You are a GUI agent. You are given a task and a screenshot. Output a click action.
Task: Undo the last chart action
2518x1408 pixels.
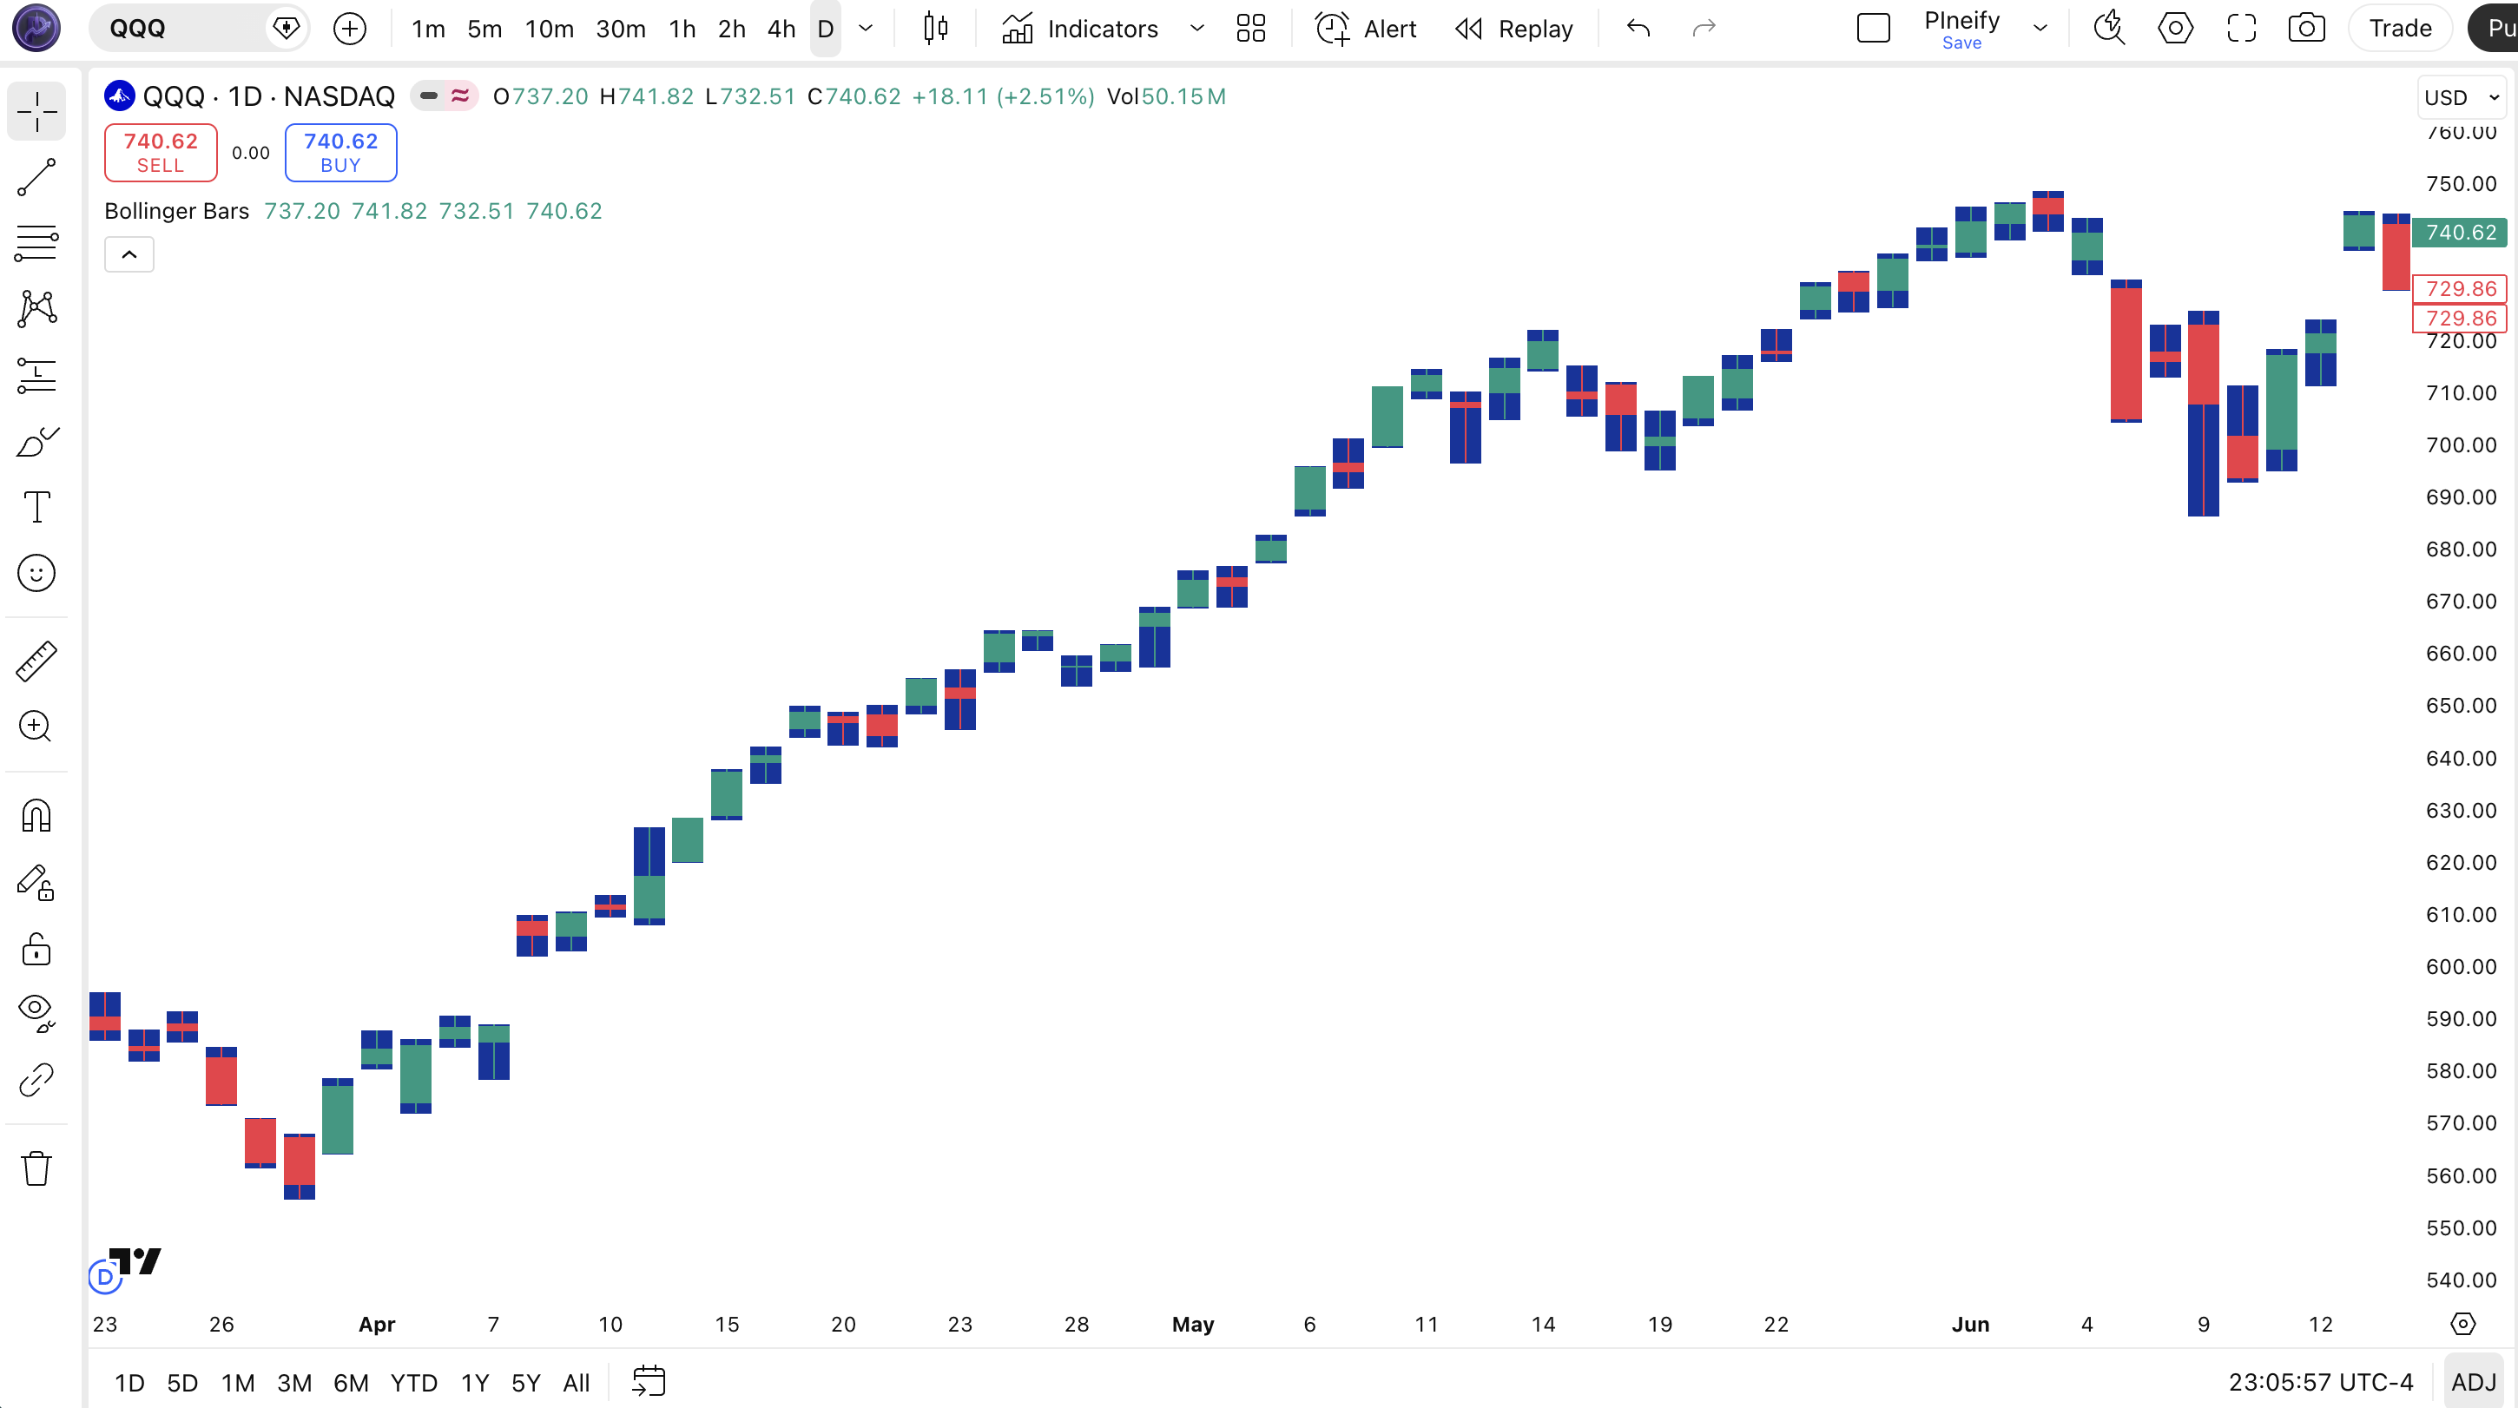pos(1638,29)
